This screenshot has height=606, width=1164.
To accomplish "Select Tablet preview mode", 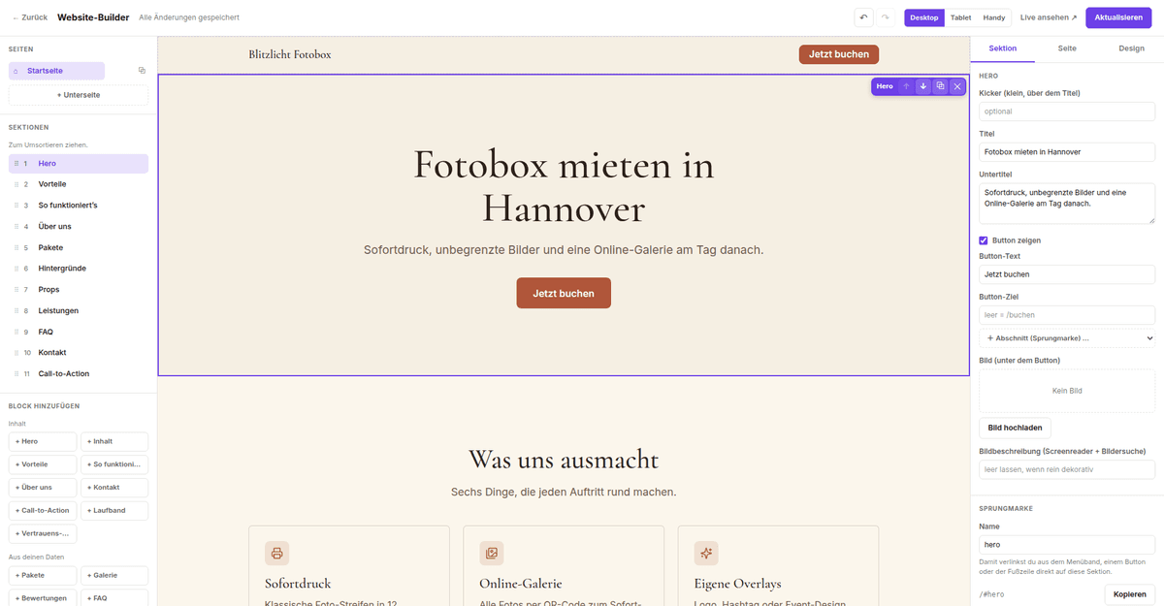I will click(960, 17).
